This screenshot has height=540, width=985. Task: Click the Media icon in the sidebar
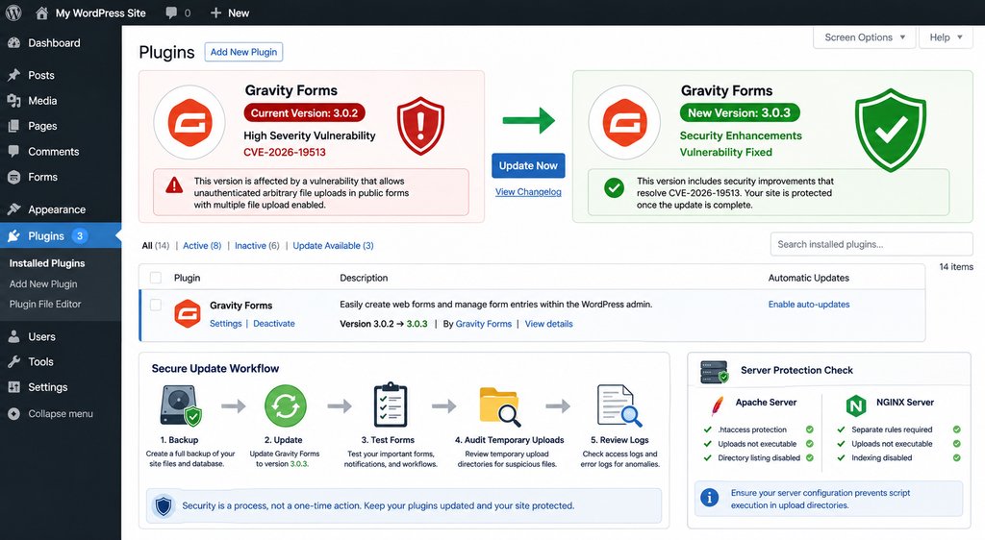coord(13,100)
